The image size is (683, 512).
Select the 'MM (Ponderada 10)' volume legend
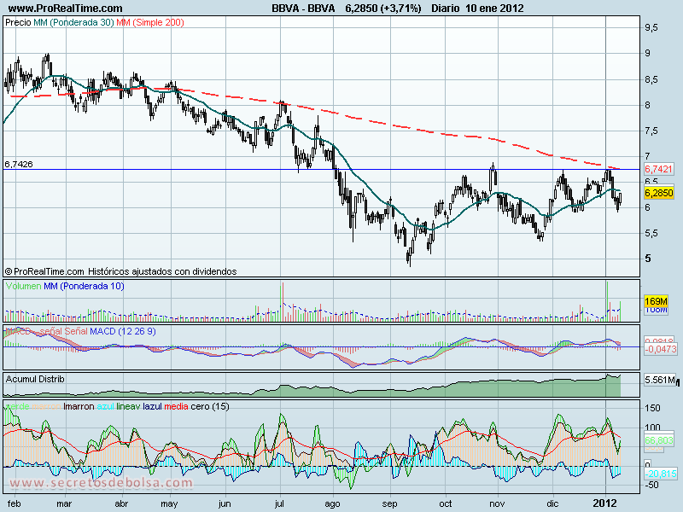click(84, 286)
